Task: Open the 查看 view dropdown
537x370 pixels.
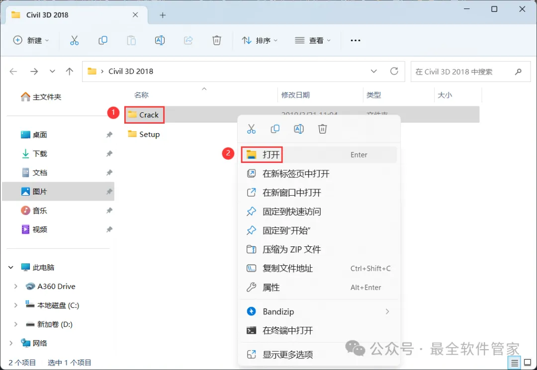Action: click(313, 40)
